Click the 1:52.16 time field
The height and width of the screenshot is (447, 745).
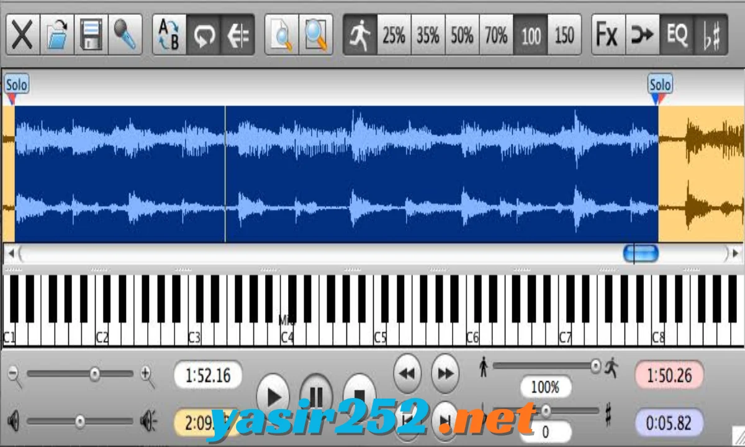pos(208,375)
